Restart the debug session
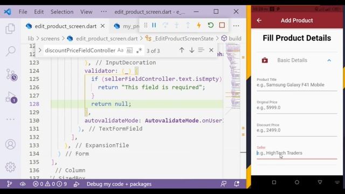345x194 pixels. [211, 25]
